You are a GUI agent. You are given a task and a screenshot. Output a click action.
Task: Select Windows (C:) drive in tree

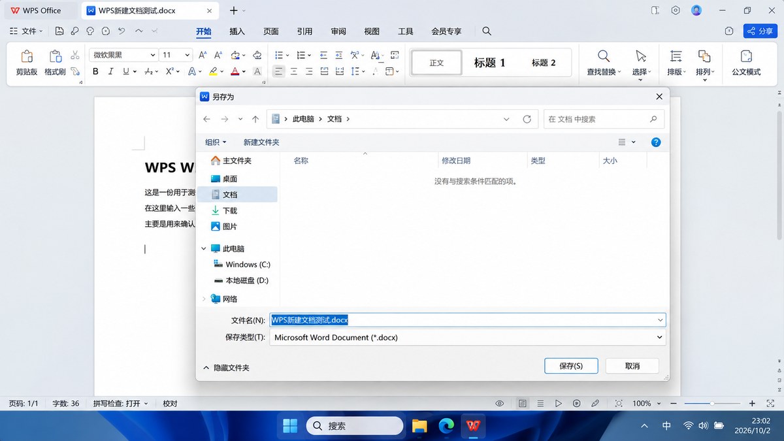pyautogui.click(x=242, y=265)
